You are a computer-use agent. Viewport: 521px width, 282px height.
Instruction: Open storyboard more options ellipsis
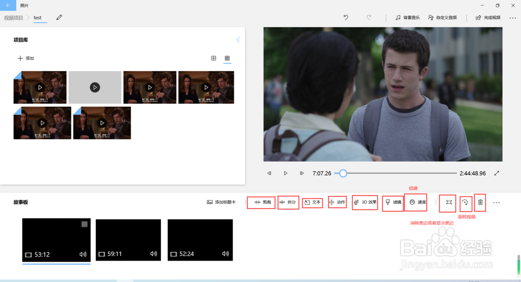pos(497,203)
